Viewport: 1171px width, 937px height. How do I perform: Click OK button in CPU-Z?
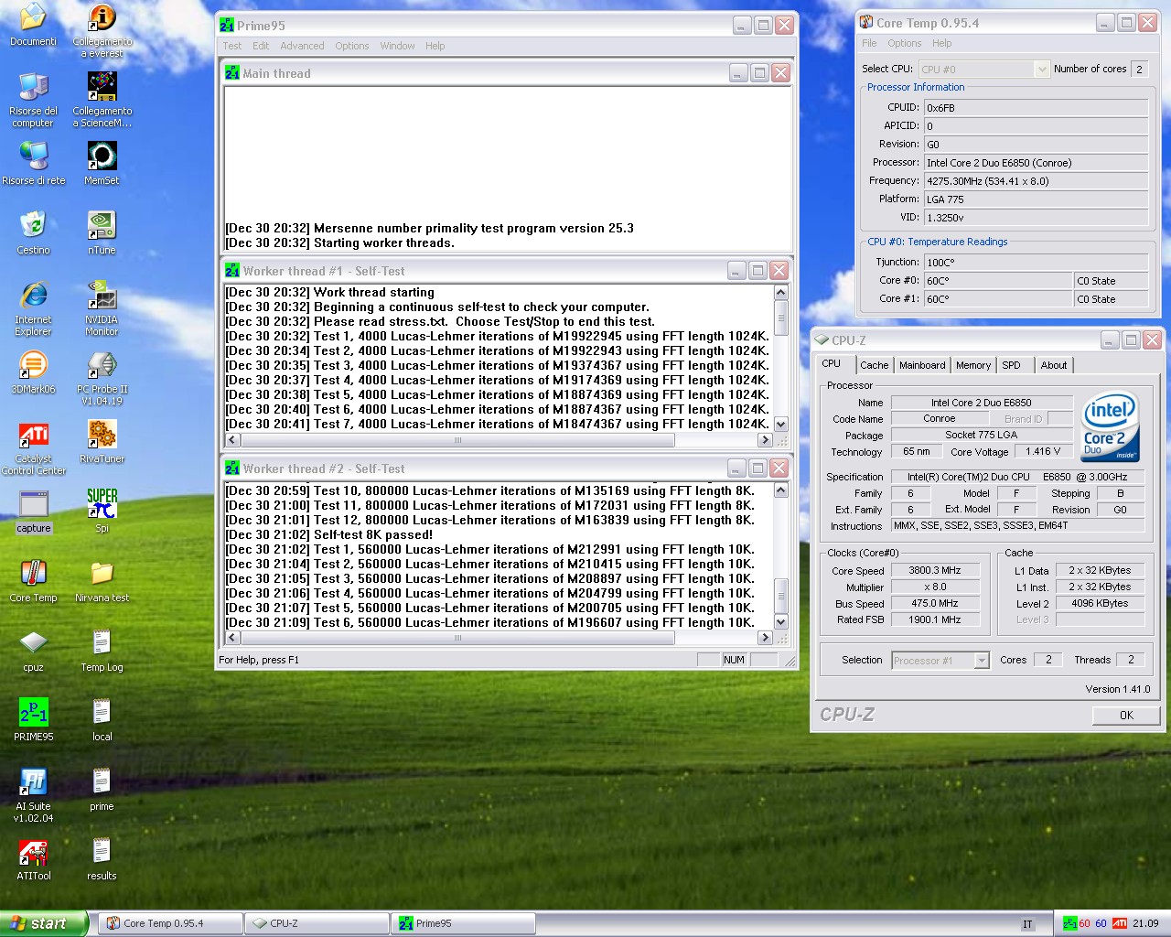(x=1126, y=716)
